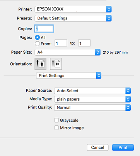Enable the Grayscale checkbox
Image resolution: width=140 pixels, height=156 pixels.
[x=56, y=120]
